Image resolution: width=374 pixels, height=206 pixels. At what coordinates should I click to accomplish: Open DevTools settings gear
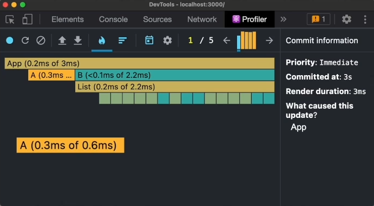pos(346,19)
